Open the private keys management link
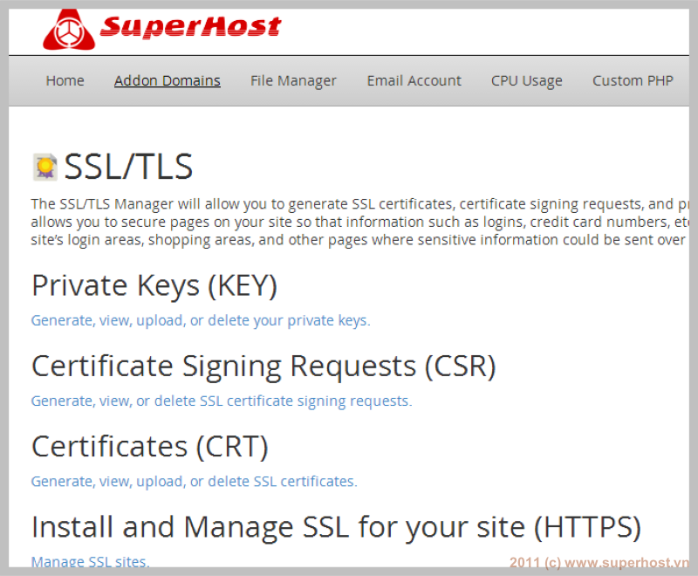698x576 pixels. [201, 320]
